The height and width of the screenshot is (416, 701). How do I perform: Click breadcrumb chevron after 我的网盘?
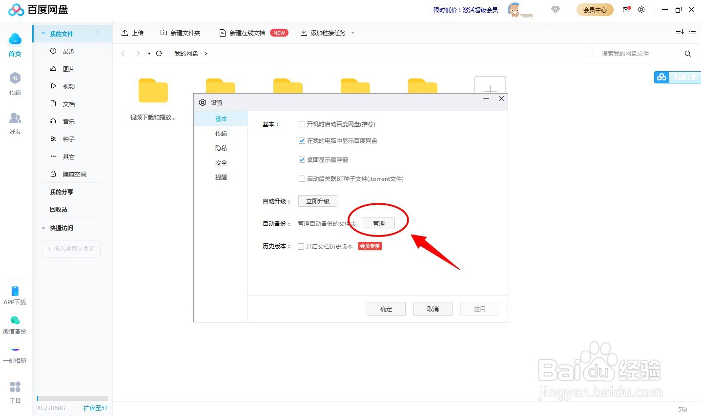tap(206, 54)
